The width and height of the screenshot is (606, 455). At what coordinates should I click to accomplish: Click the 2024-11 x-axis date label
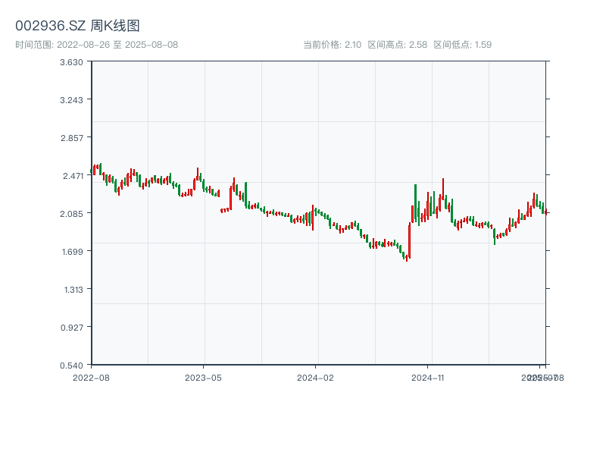428,377
